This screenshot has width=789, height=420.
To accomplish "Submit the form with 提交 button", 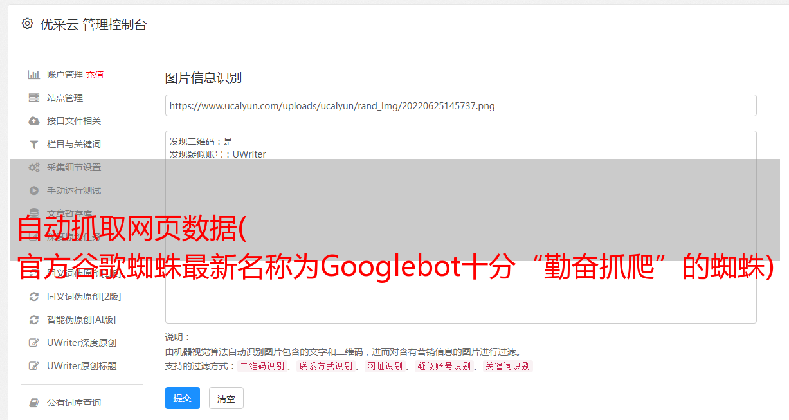I will 183,398.
